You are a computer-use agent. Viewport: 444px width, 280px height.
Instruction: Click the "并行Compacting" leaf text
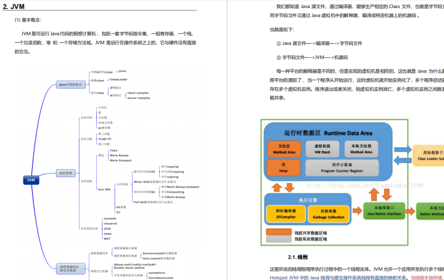[173, 192]
